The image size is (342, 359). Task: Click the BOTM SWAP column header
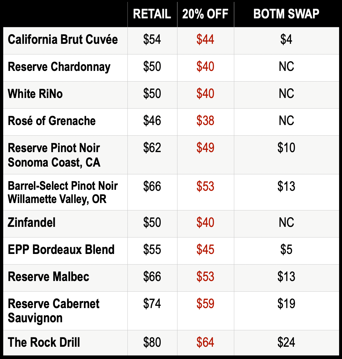coord(286,14)
